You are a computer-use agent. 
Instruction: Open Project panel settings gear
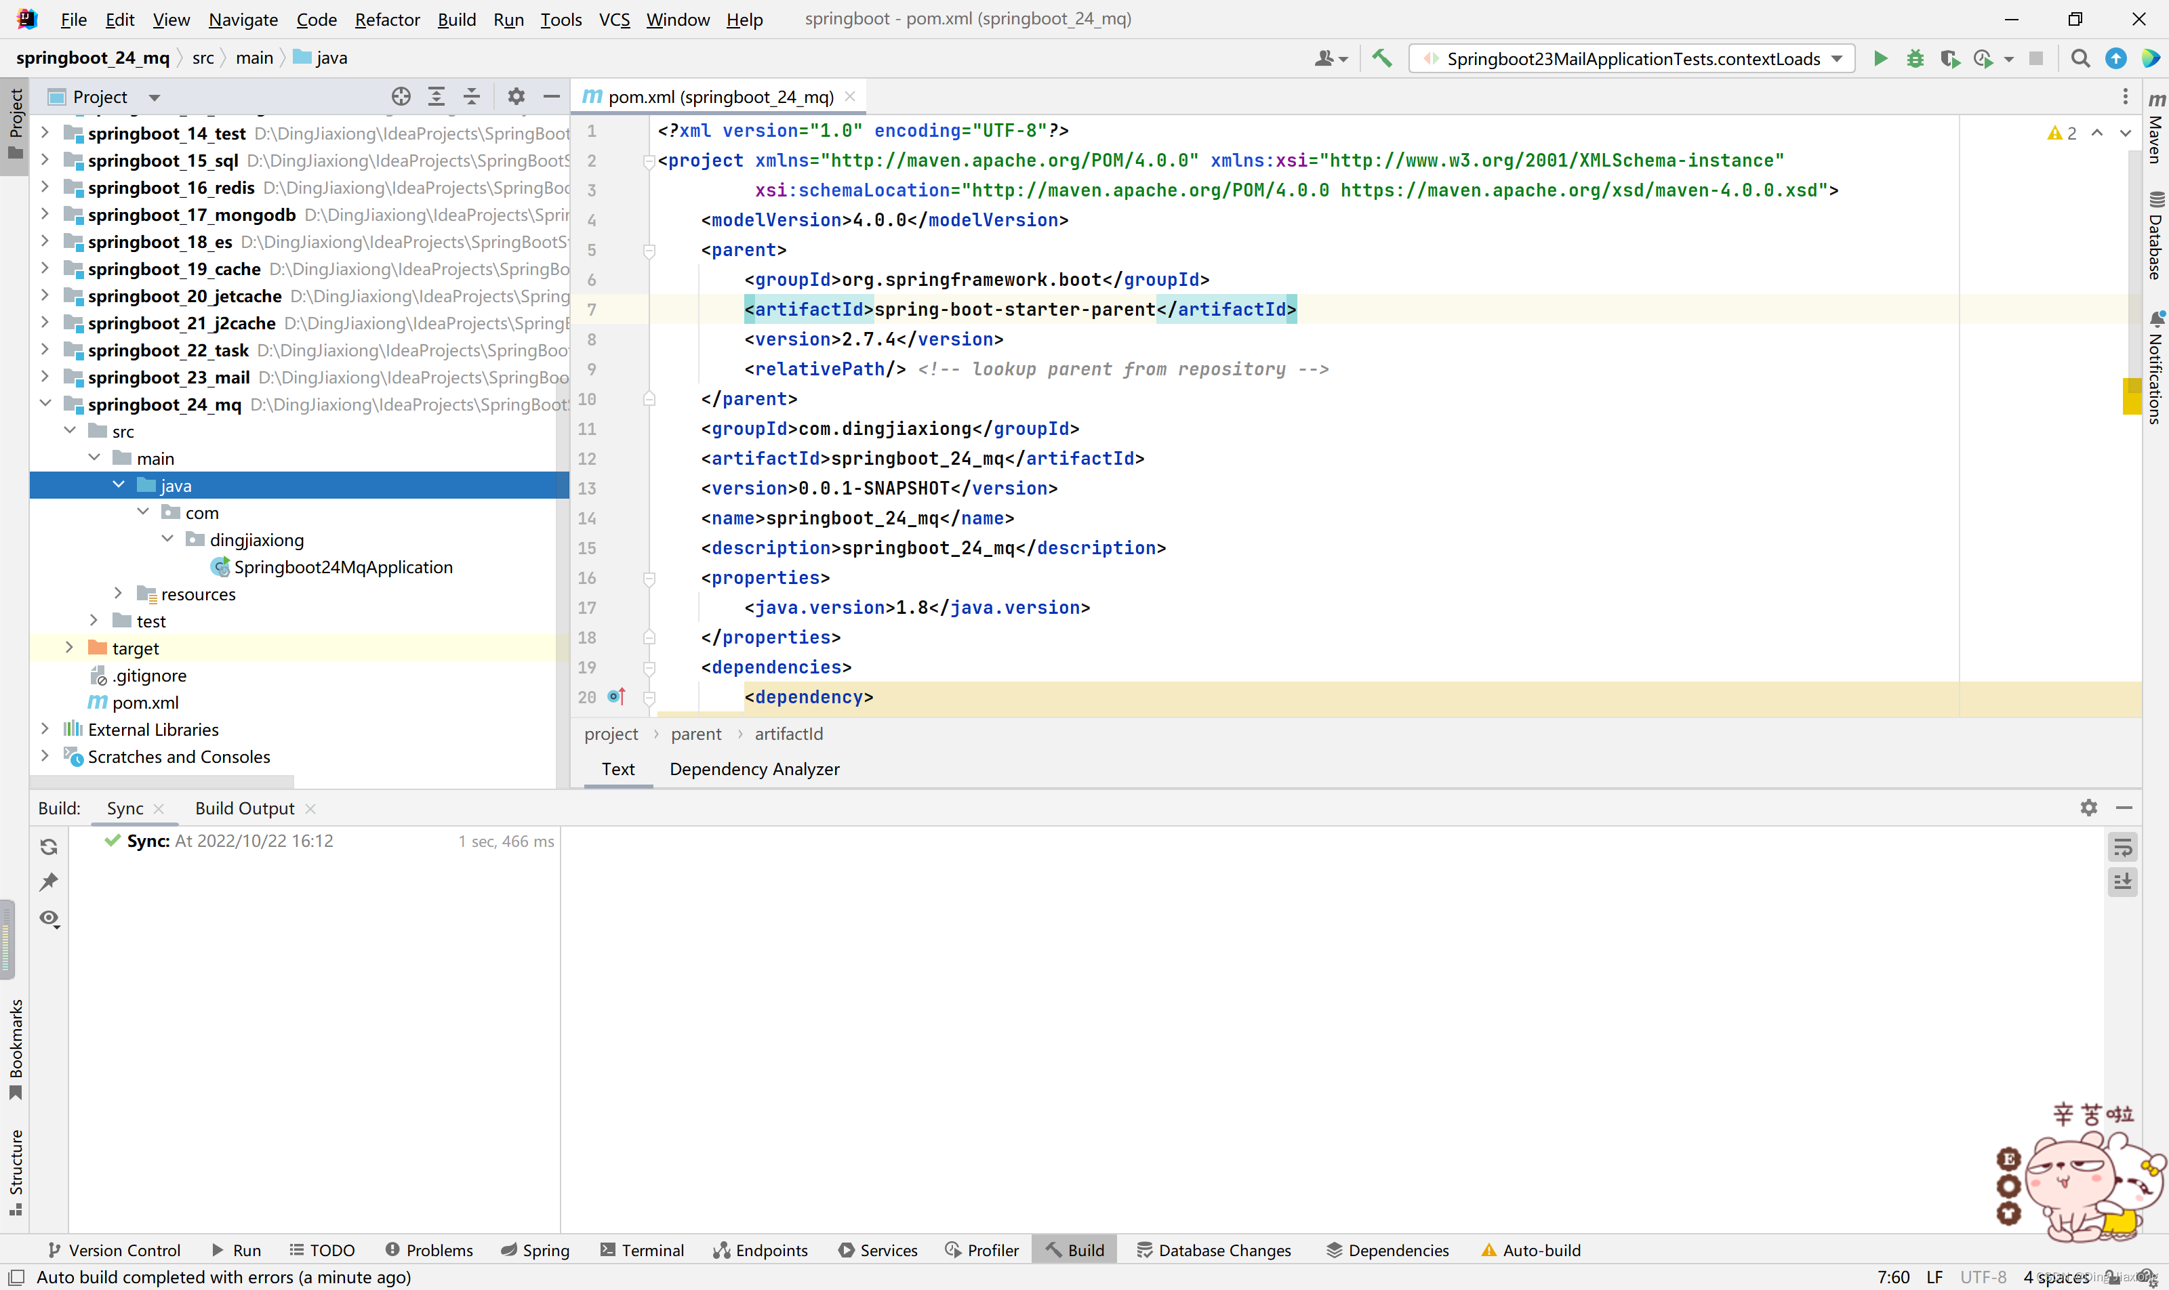(x=516, y=96)
